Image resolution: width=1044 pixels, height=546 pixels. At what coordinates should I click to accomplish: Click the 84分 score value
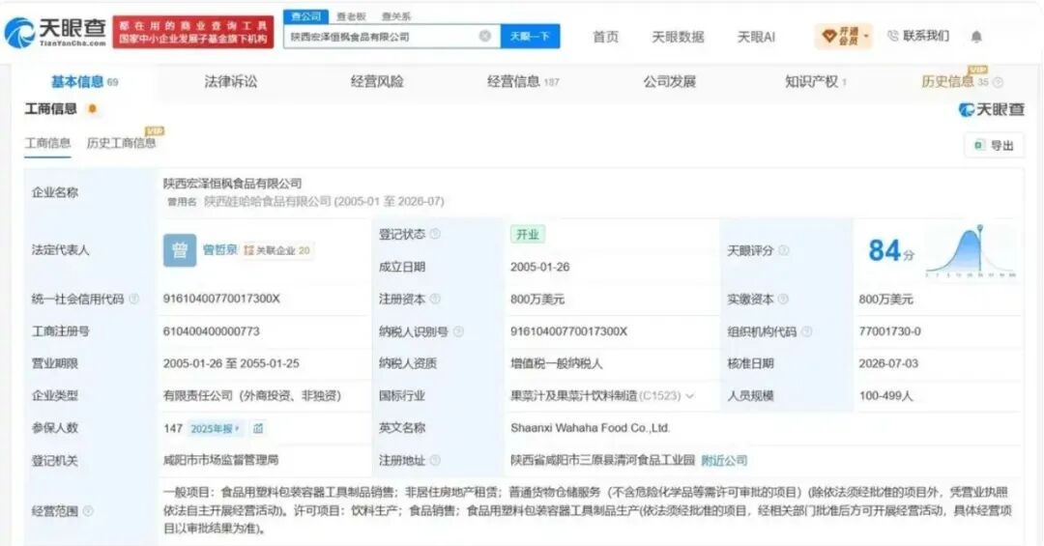pos(891,251)
